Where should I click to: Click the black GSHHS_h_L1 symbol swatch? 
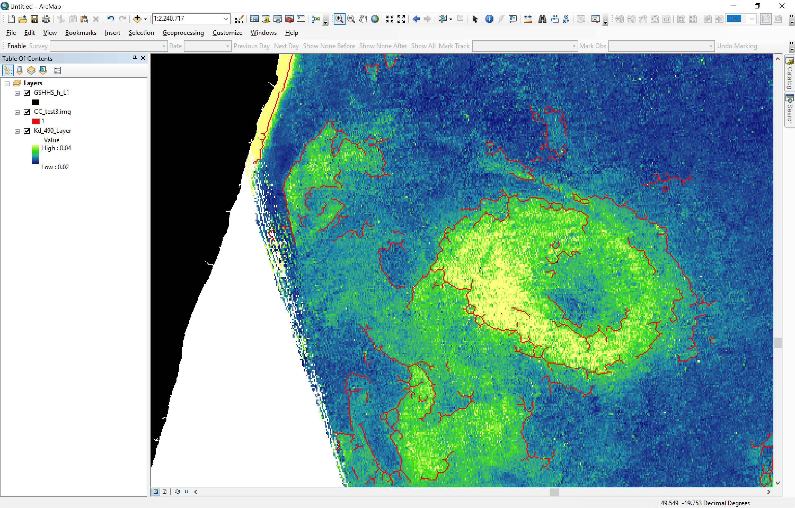[x=35, y=102]
